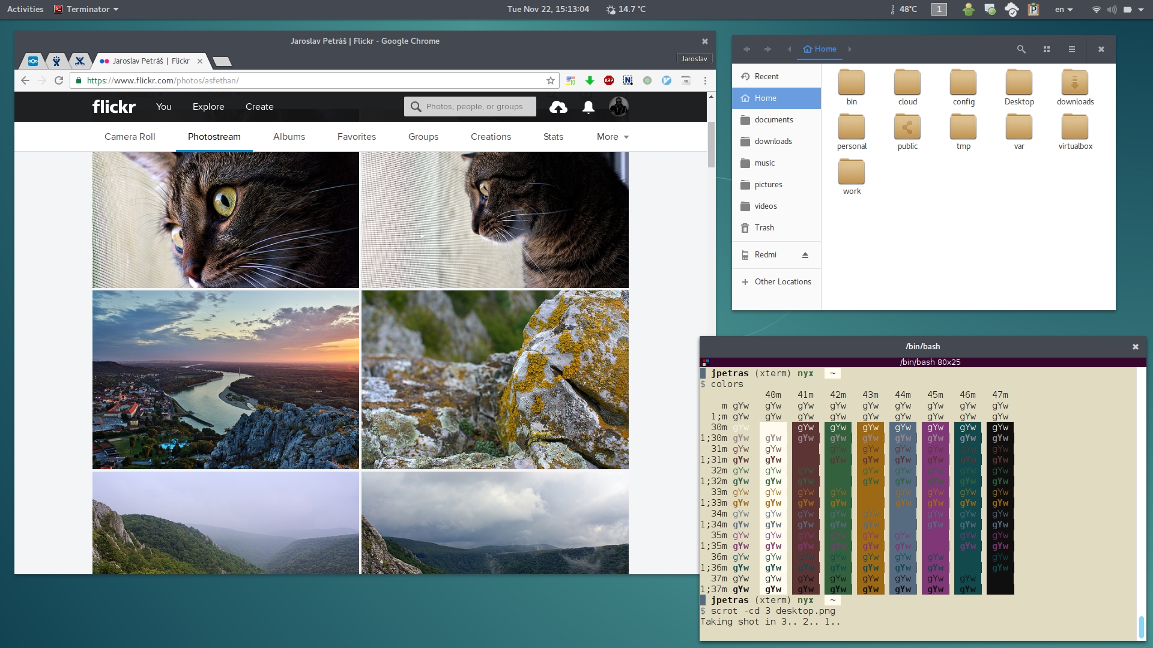Image resolution: width=1153 pixels, height=648 pixels.
Task: Click the clock Tue Nov 22 in top bar
Action: tap(548, 9)
